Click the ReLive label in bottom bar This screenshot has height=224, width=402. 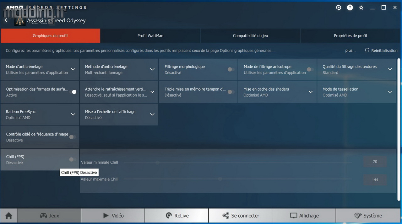click(x=182, y=216)
